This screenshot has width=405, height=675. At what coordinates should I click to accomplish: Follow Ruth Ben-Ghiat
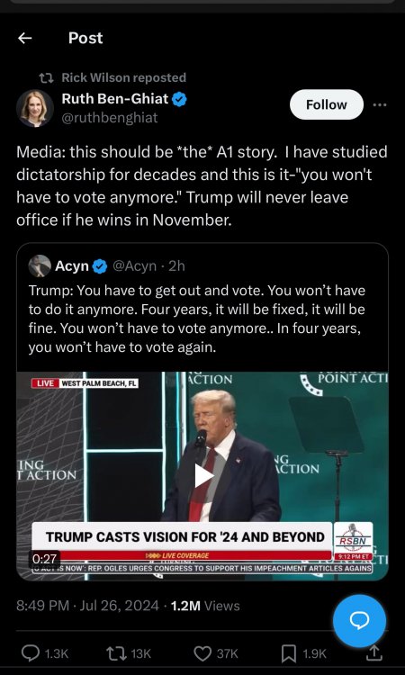(x=326, y=104)
